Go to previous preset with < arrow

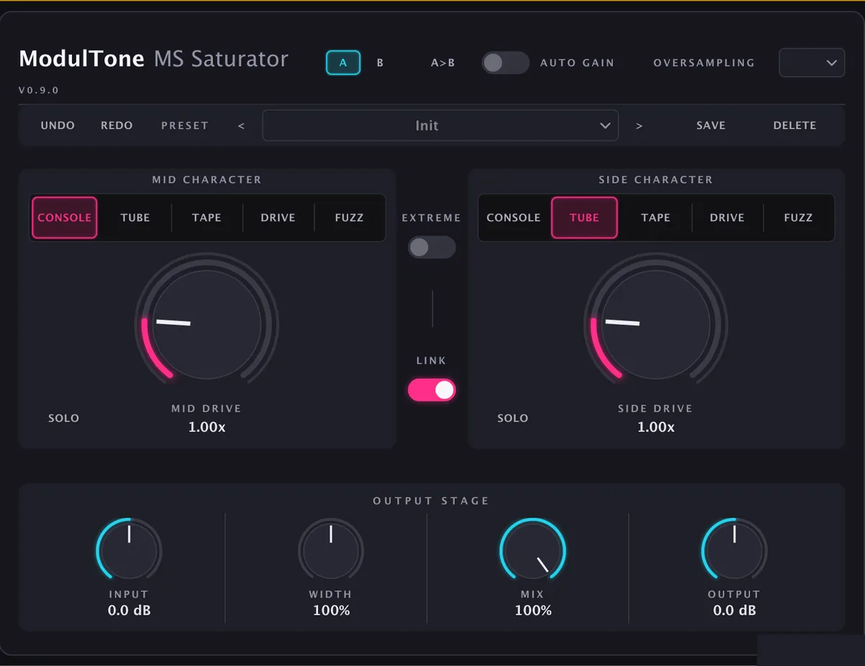tap(241, 125)
